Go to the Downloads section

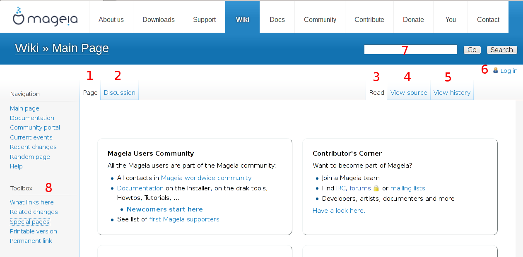tap(159, 19)
